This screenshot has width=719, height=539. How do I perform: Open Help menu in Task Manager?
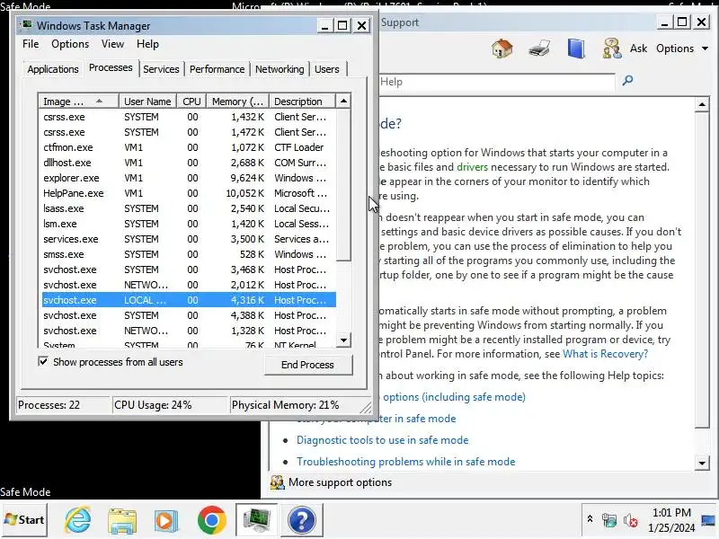pyautogui.click(x=147, y=44)
